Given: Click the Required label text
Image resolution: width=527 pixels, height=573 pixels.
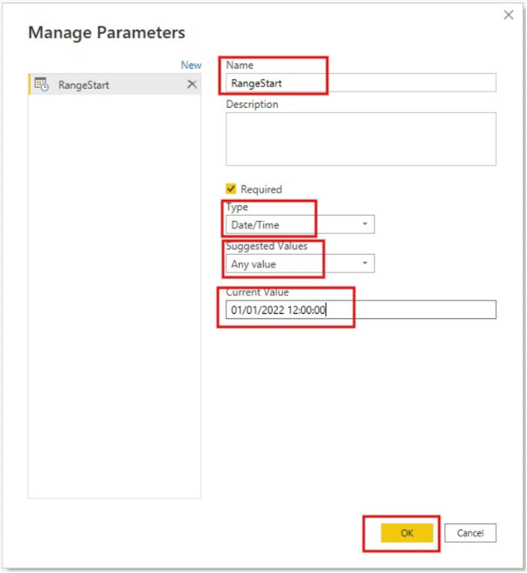Looking at the screenshot, I should pos(261,189).
